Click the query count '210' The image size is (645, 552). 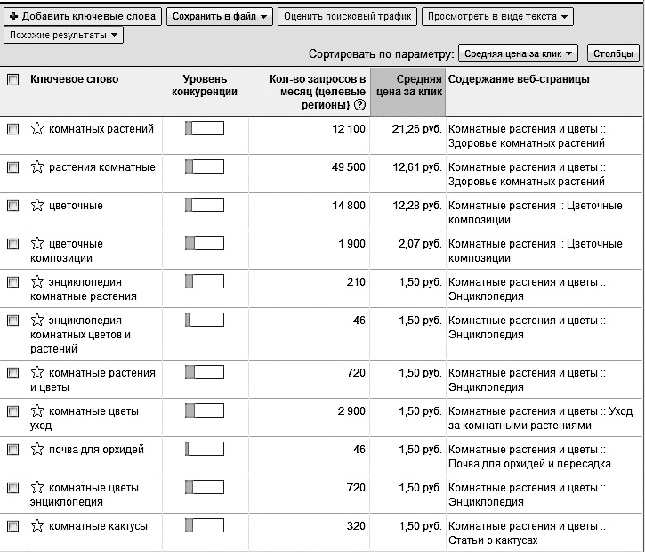click(356, 282)
